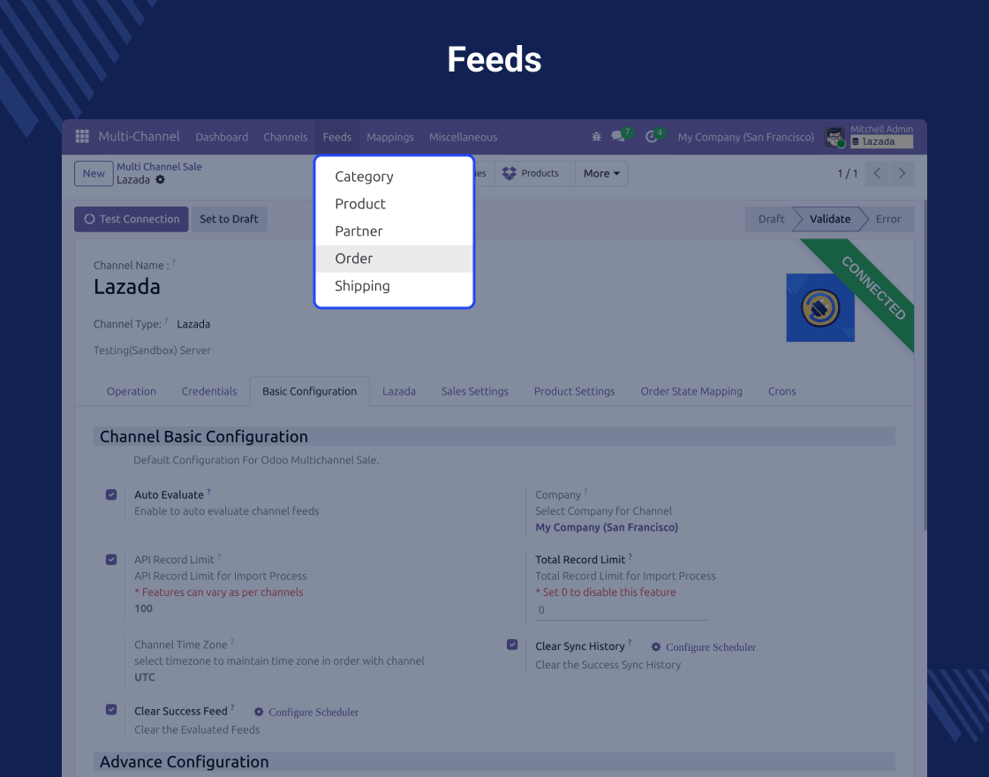Open the chat messages icon
Viewport: 989px width, 777px height.
(618, 137)
